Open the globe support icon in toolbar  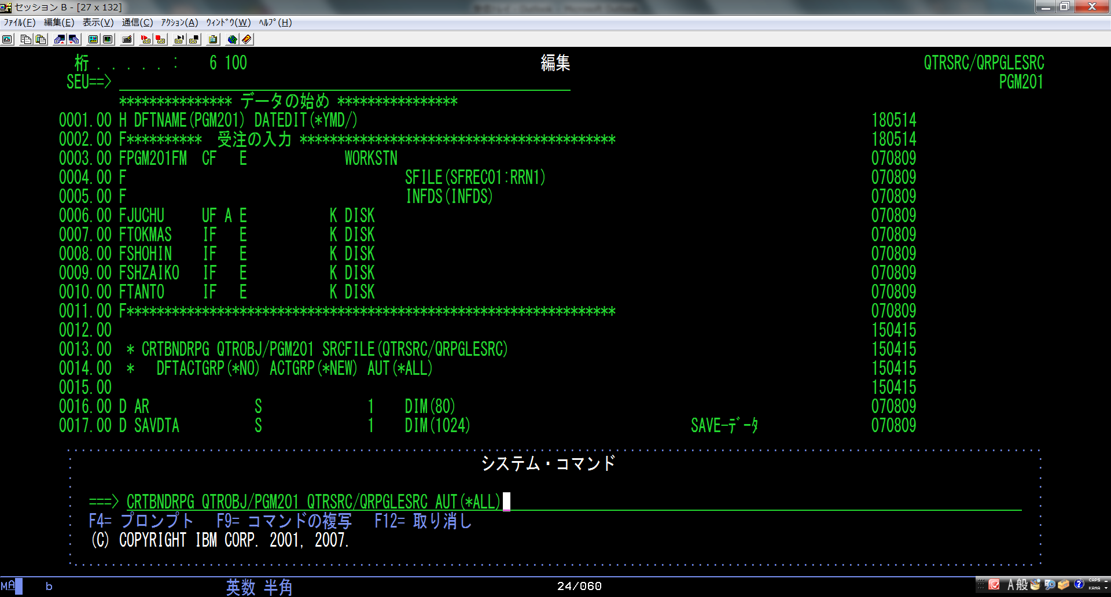tap(232, 39)
